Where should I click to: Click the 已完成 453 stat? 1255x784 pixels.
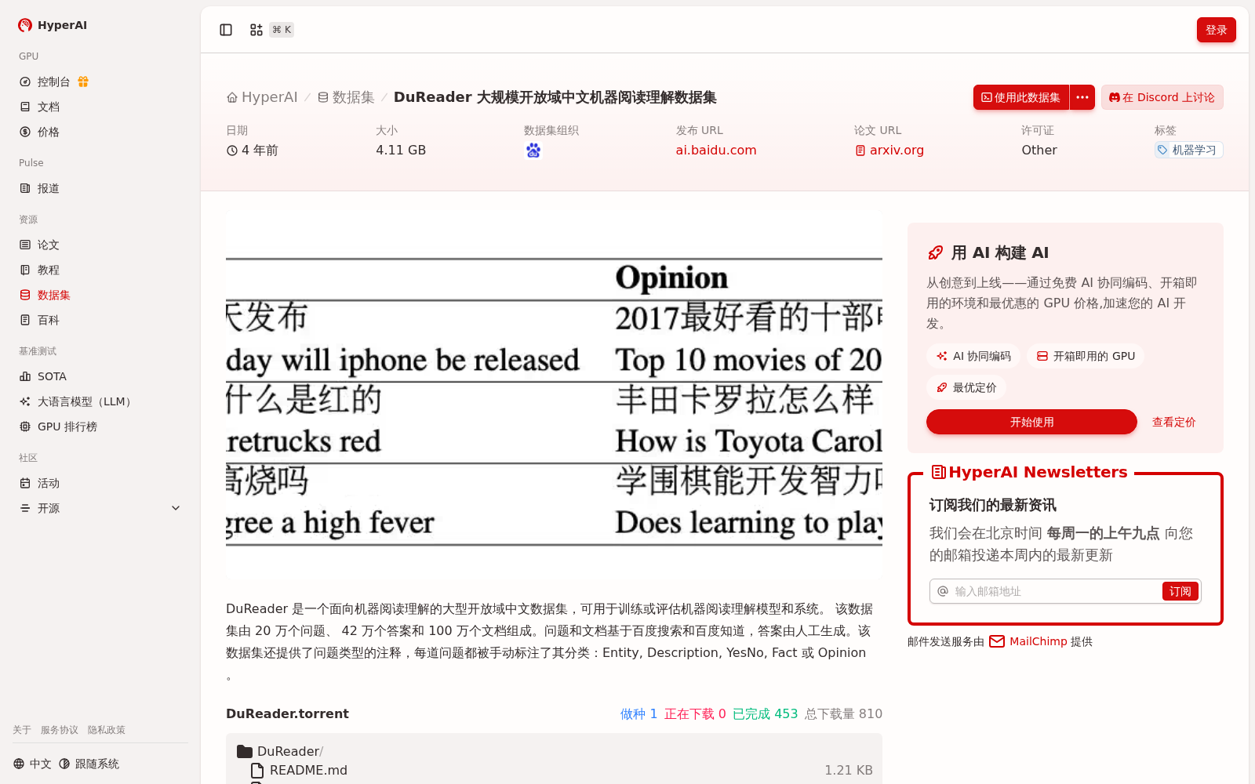pyautogui.click(x=765, y=713)
